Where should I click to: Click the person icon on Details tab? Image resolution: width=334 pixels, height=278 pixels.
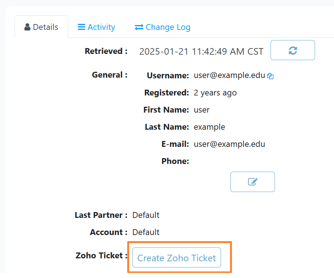tap(27, 27)
